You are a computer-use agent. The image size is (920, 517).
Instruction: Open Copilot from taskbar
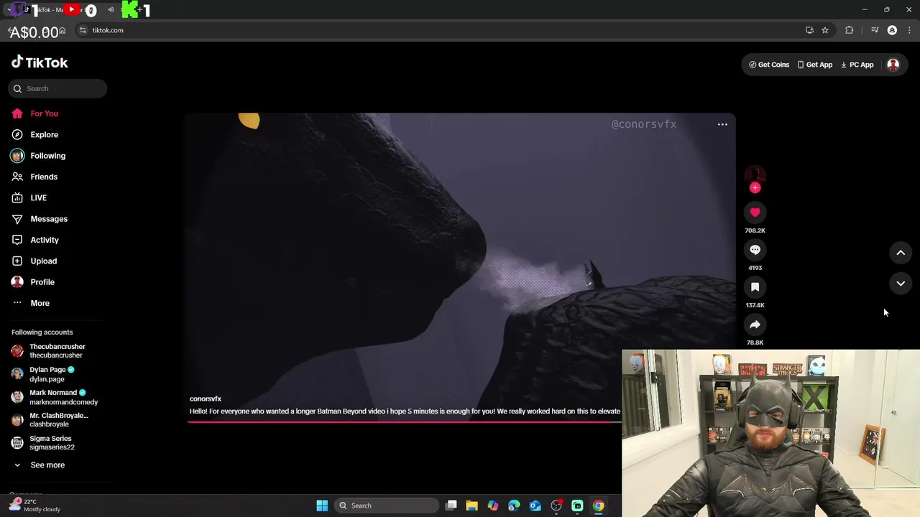point(493,506)
